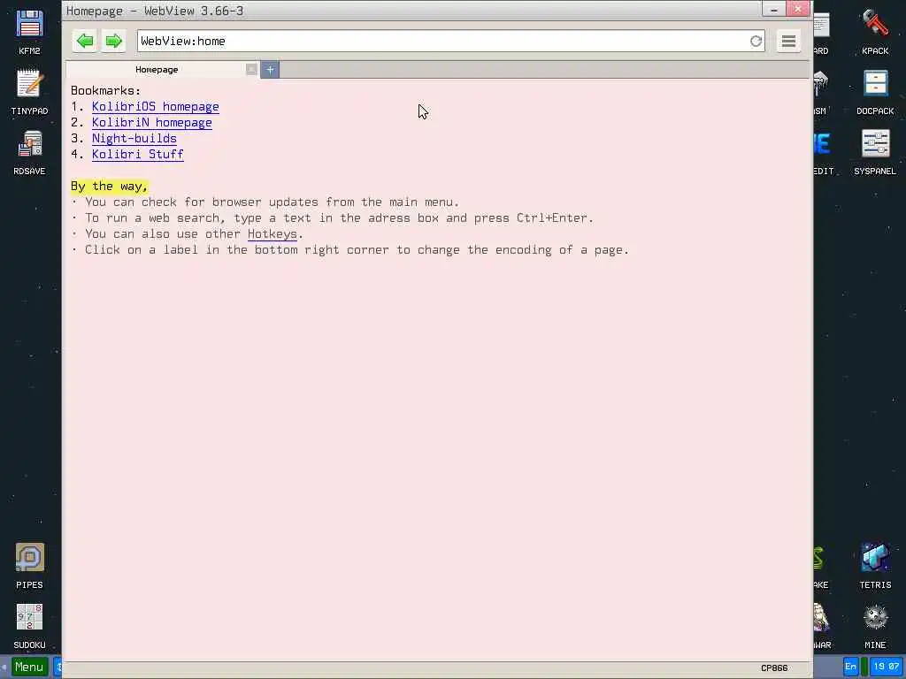Go forward with the green right arrow
This screenshot has height=679, width=906.
click(x=114, y=41)
